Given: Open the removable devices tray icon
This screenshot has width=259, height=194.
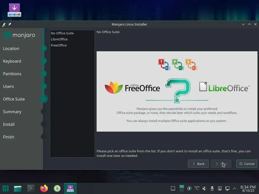Looking at the screenshot, I should pos(212,188).
